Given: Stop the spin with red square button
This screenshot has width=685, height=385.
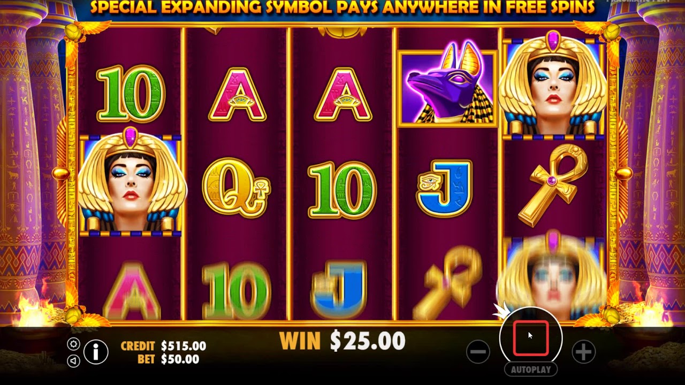Looking at the screenshot, I should (531, 338).
